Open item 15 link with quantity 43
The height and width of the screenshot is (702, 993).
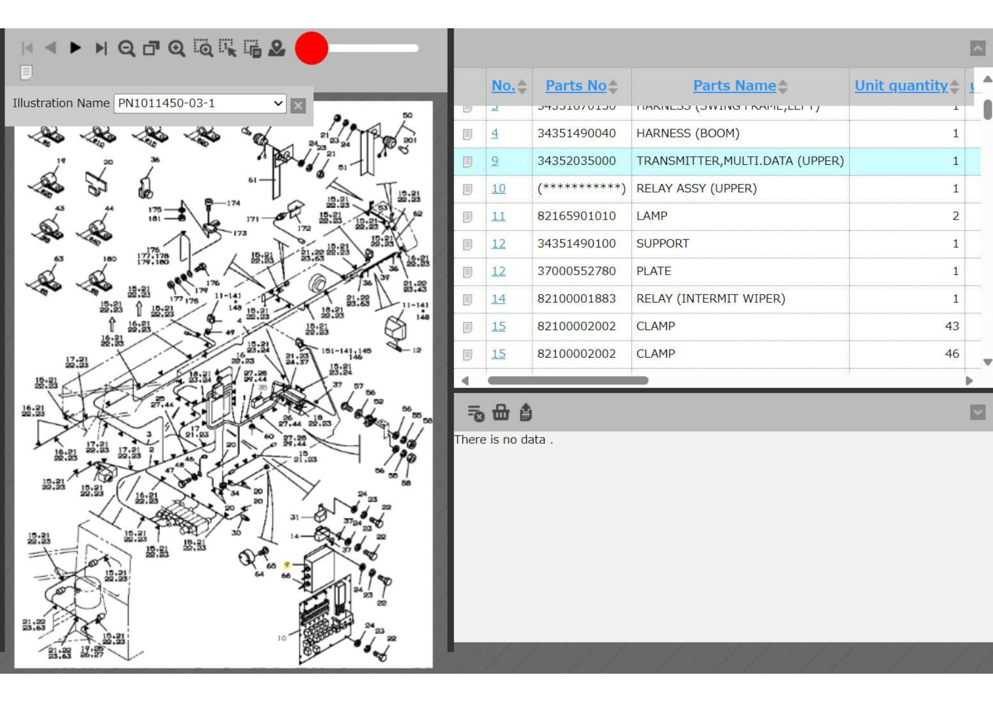coord(498,327)
